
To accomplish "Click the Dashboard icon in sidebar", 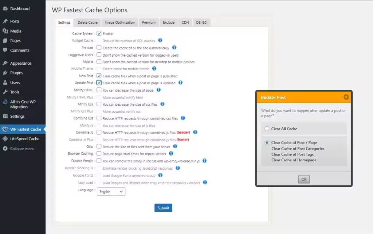I will 5,9.
